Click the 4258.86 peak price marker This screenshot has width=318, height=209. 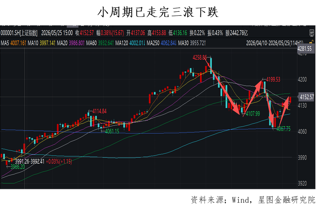(200, 58)
